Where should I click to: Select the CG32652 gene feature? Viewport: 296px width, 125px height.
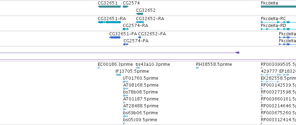139,14
